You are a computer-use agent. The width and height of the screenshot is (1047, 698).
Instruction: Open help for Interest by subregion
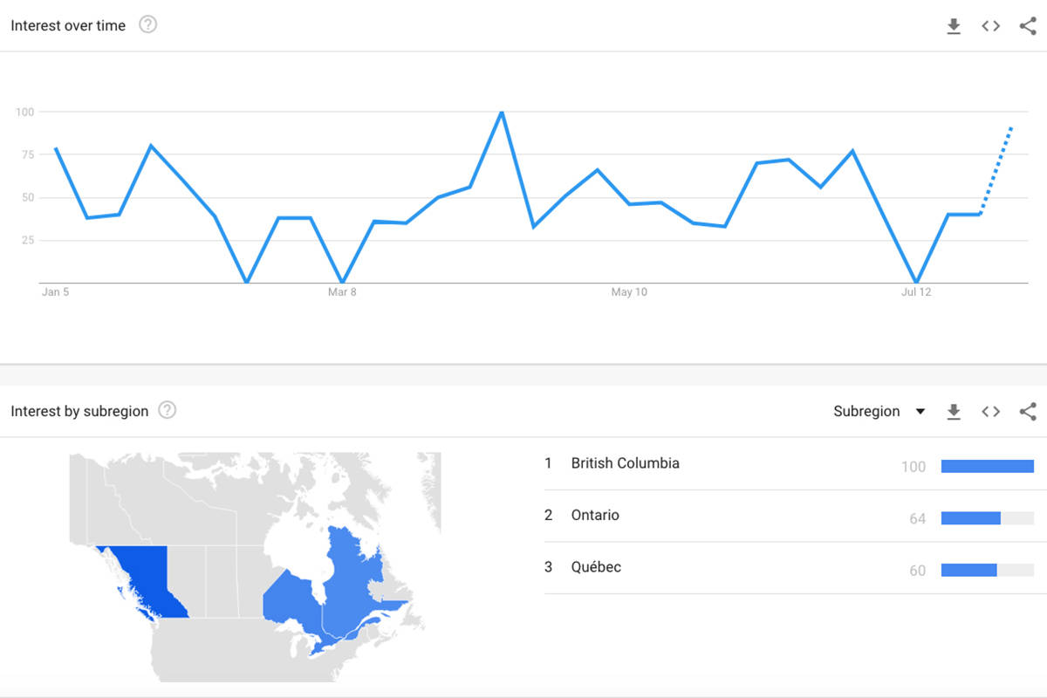pyautogui.click(x=167, y=410)
